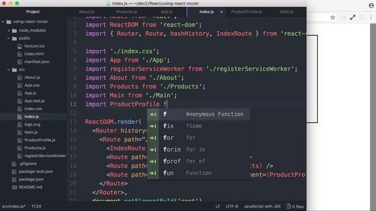This screenshot has width=376, height=211.
Task: Click the App.css file icon
Action: (x=19, y=86)
